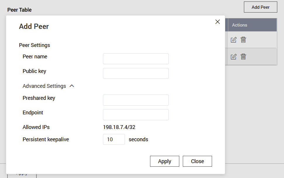Click the Allowed IPs value 198.18.7.4/32
The height and width of the screenshot is (178, 284).
119,127
